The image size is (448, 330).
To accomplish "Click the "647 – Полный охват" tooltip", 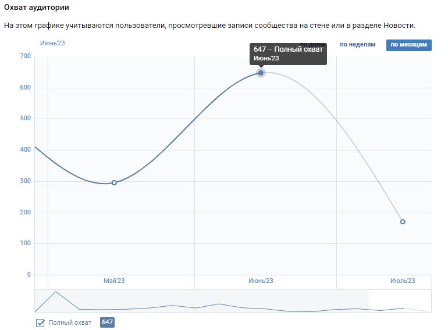I will click(287, 53).
